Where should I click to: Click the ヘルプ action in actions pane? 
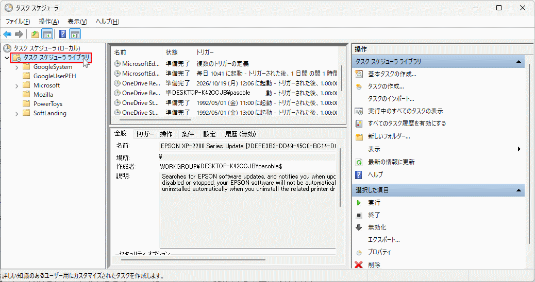point(375,175)
